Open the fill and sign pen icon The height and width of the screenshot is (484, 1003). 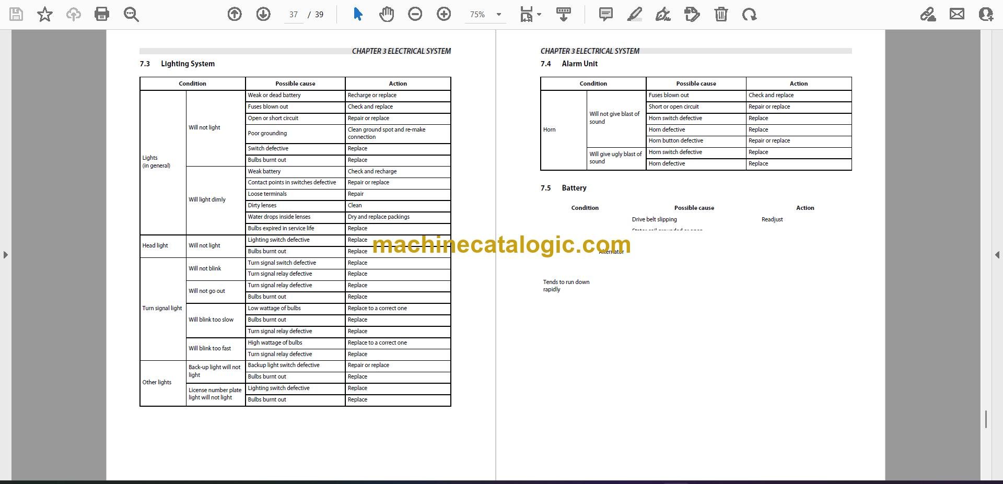coord(928,14)
